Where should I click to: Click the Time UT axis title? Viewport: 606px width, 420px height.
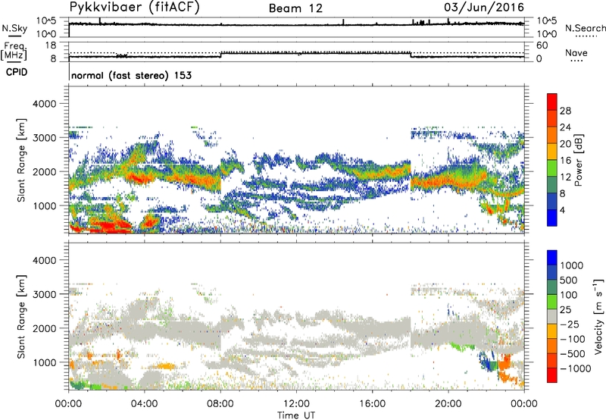pyautogui.click(x=296, y=415)
